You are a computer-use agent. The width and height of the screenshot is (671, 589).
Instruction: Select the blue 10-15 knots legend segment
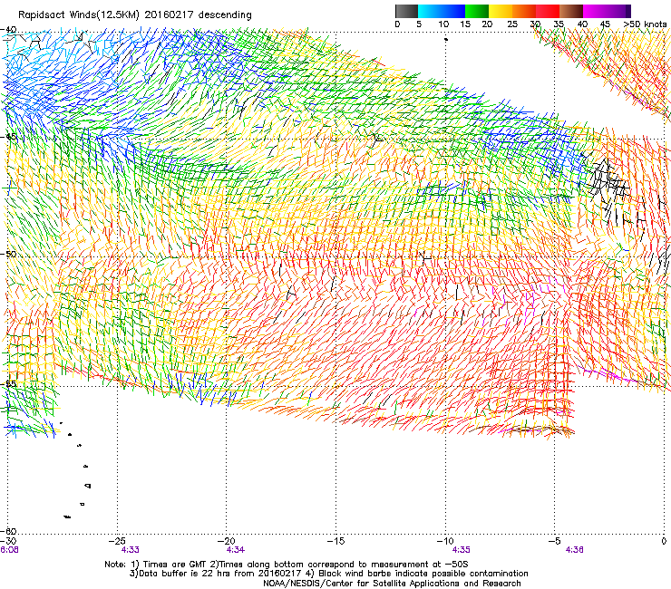453,11
